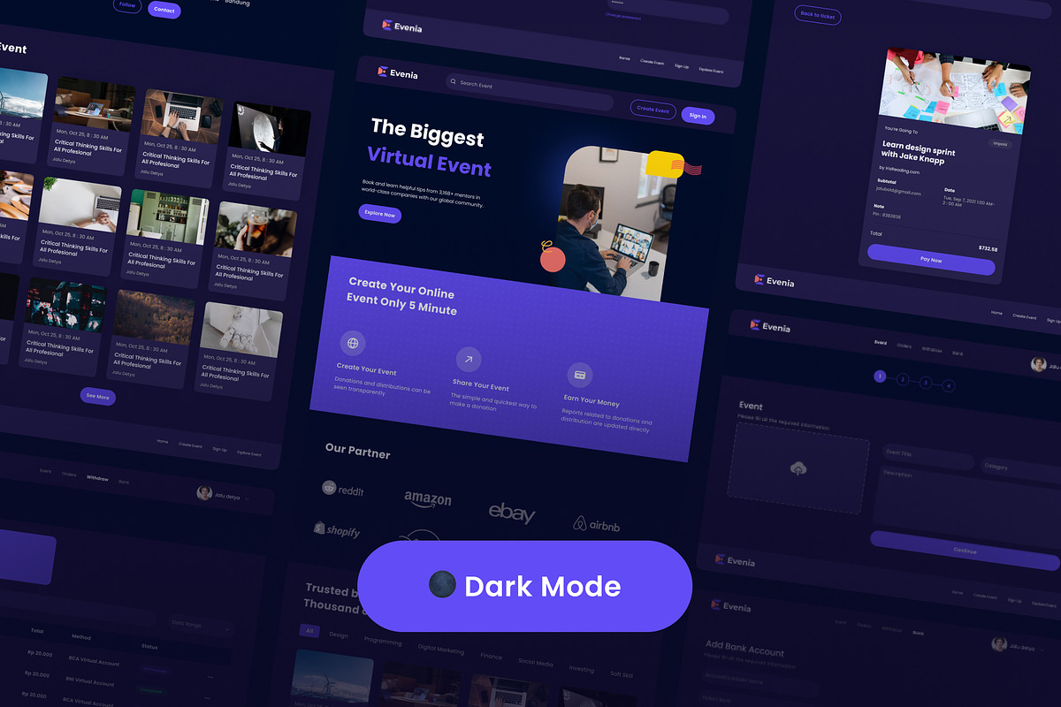Click the Sign In button
This screenshot has height=707, width=1061.
tap(698, 116)
